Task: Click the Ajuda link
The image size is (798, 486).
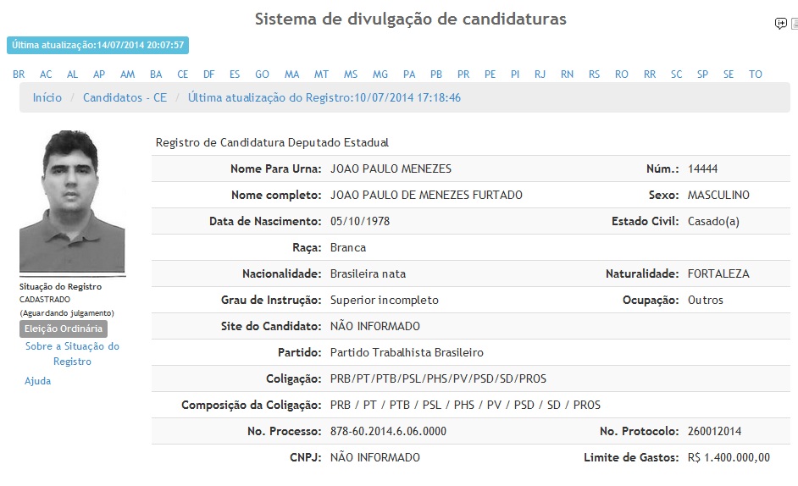Action: [x=38, y=381]
